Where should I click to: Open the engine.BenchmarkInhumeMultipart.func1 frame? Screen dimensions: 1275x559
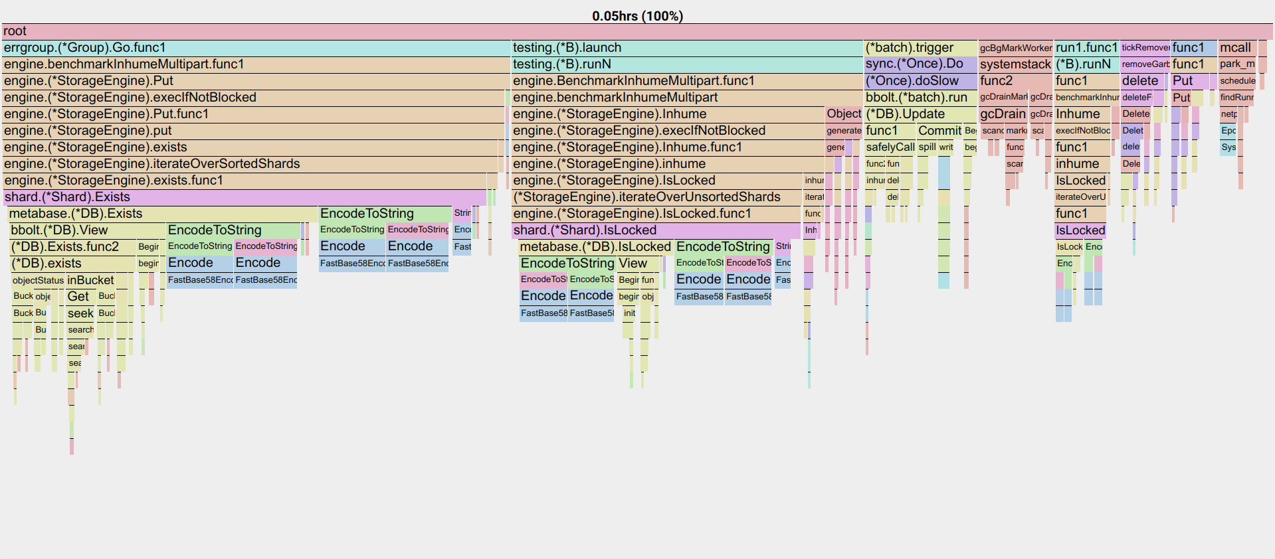coord(687,81)
